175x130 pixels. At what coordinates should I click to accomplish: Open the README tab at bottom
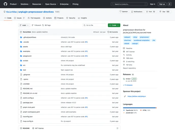coord(25,128)
